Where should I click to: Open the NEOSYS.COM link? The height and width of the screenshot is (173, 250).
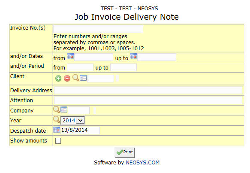click(x=142, y=162)
